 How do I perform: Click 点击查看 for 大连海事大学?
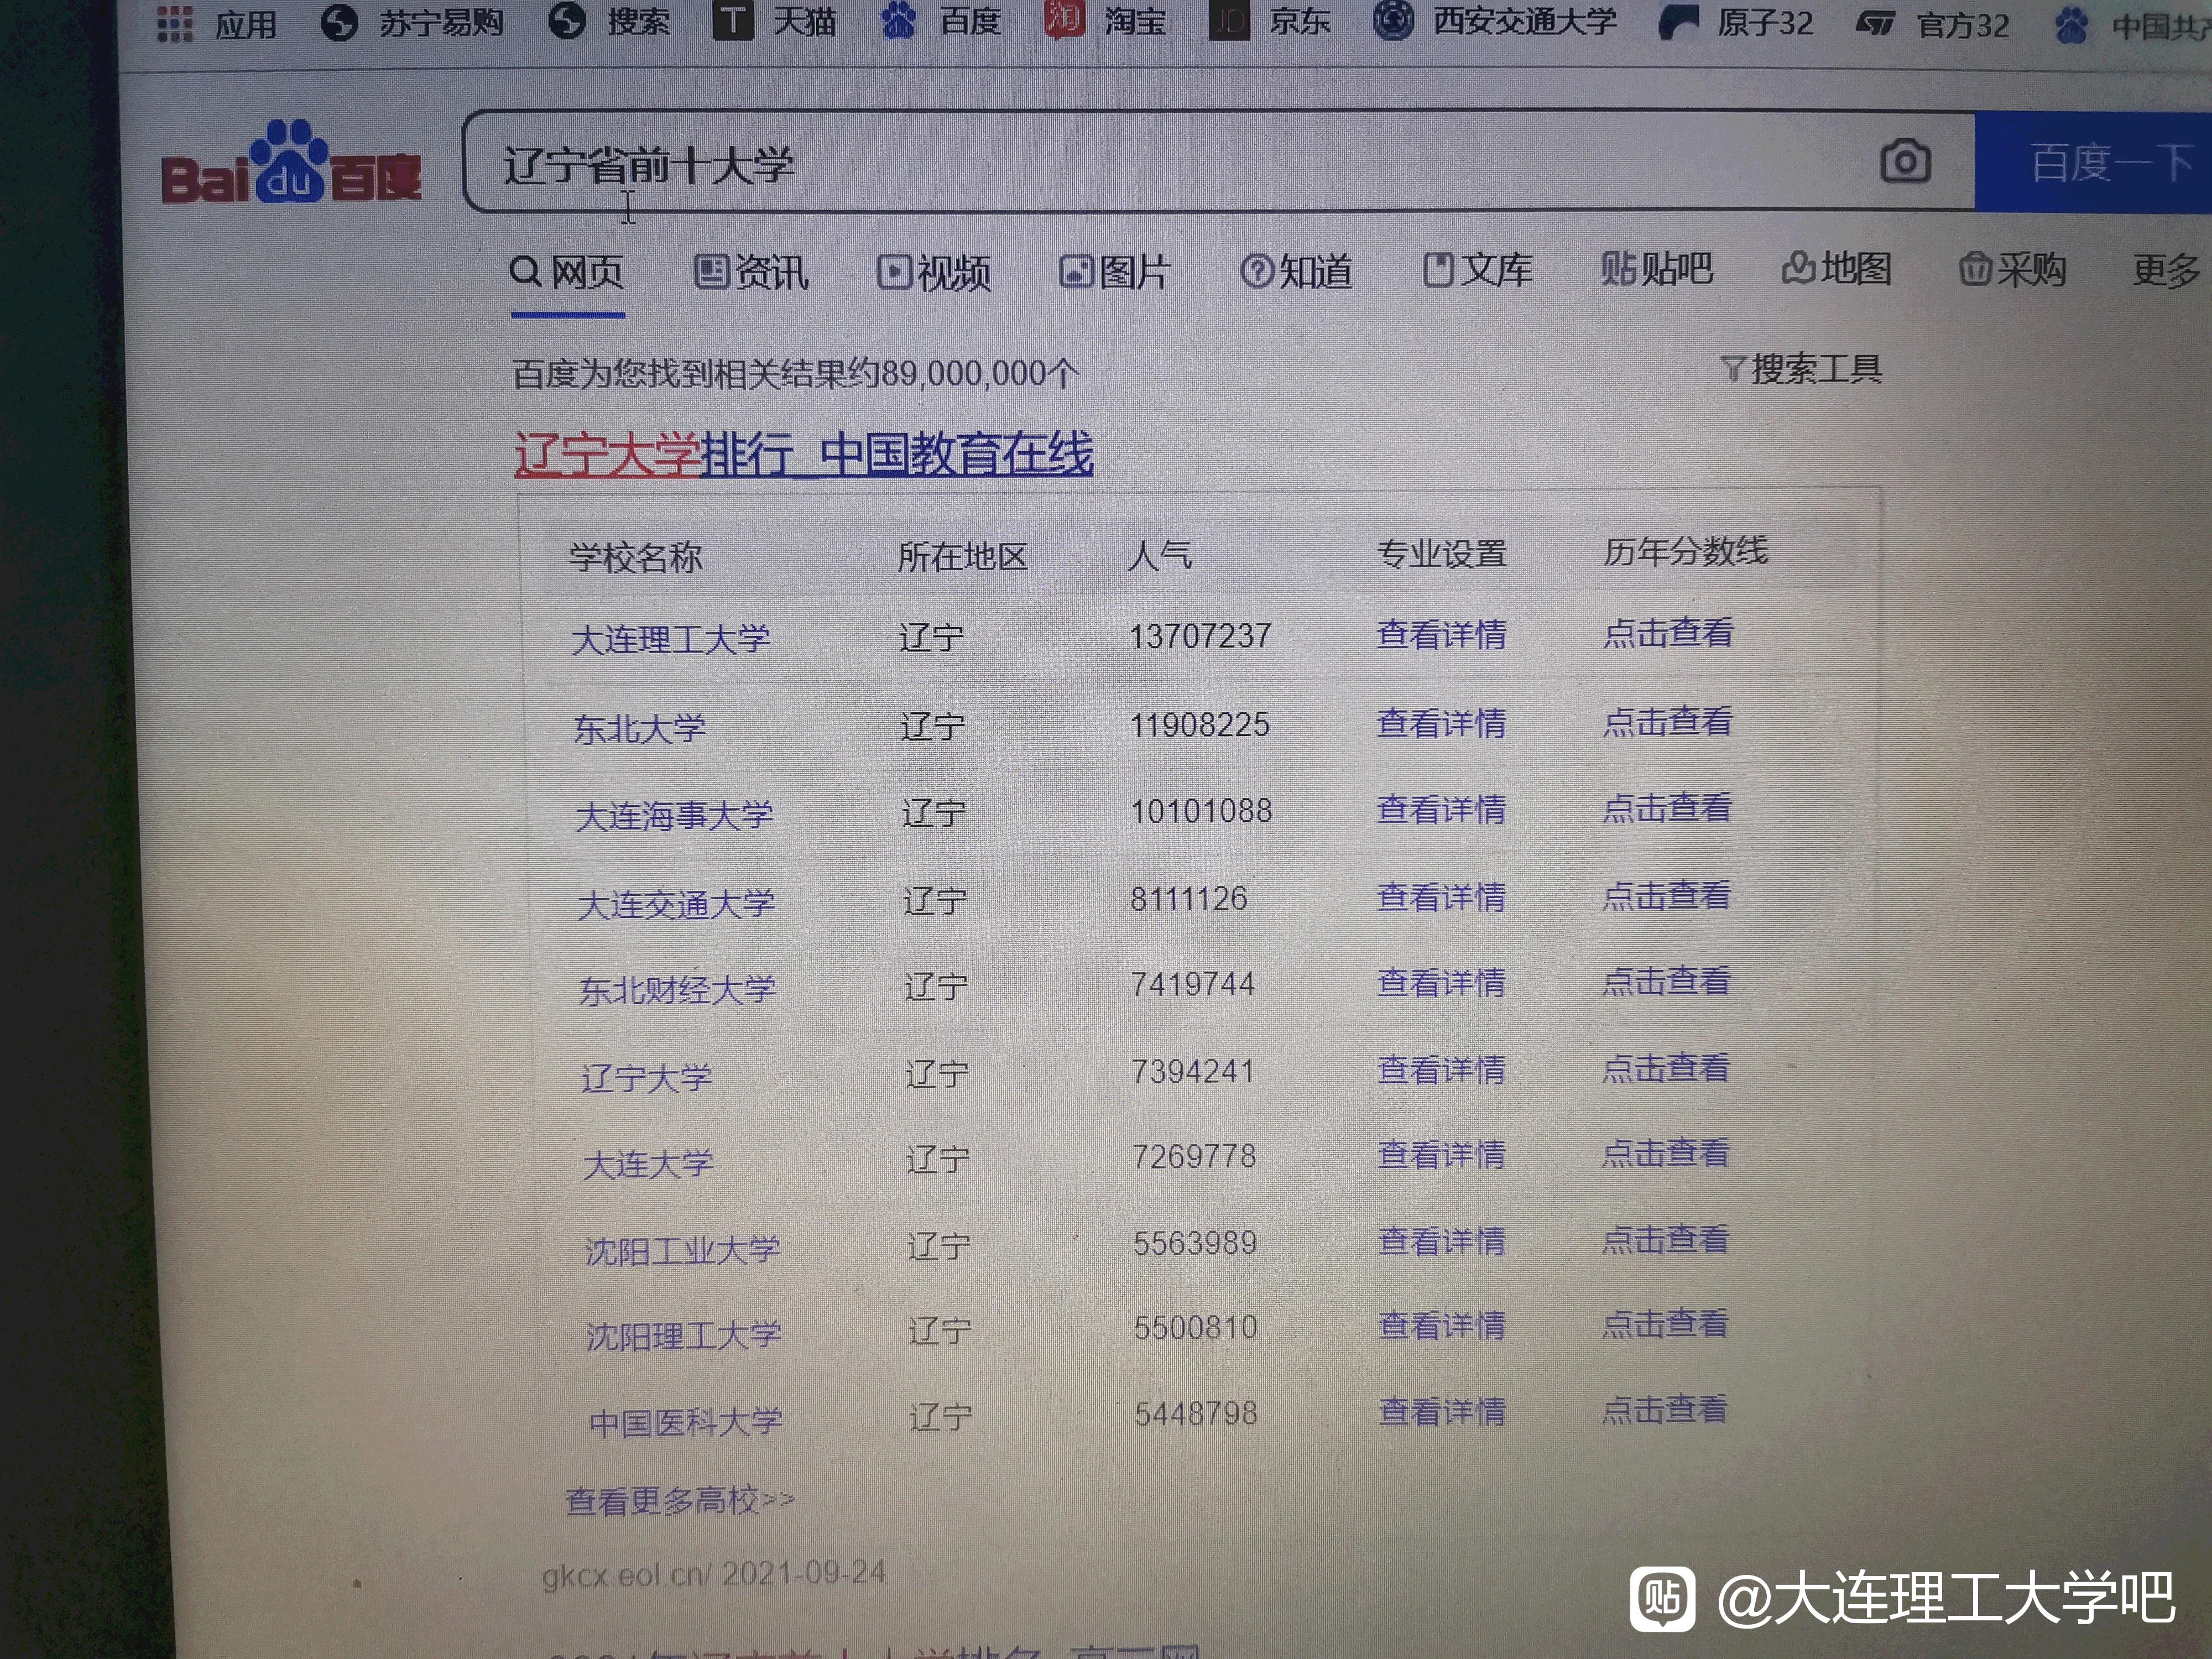pyautogui.click(x=1667, y=807)
